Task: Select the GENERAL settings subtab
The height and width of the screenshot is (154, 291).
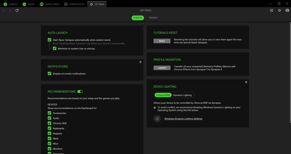Action: click(154, 18)
